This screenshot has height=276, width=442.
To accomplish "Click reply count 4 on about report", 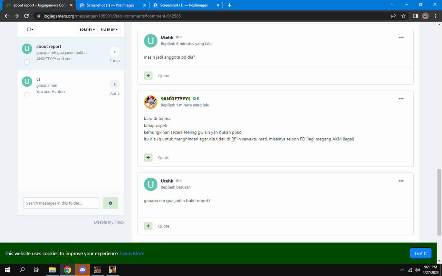I will click(115, 52).
